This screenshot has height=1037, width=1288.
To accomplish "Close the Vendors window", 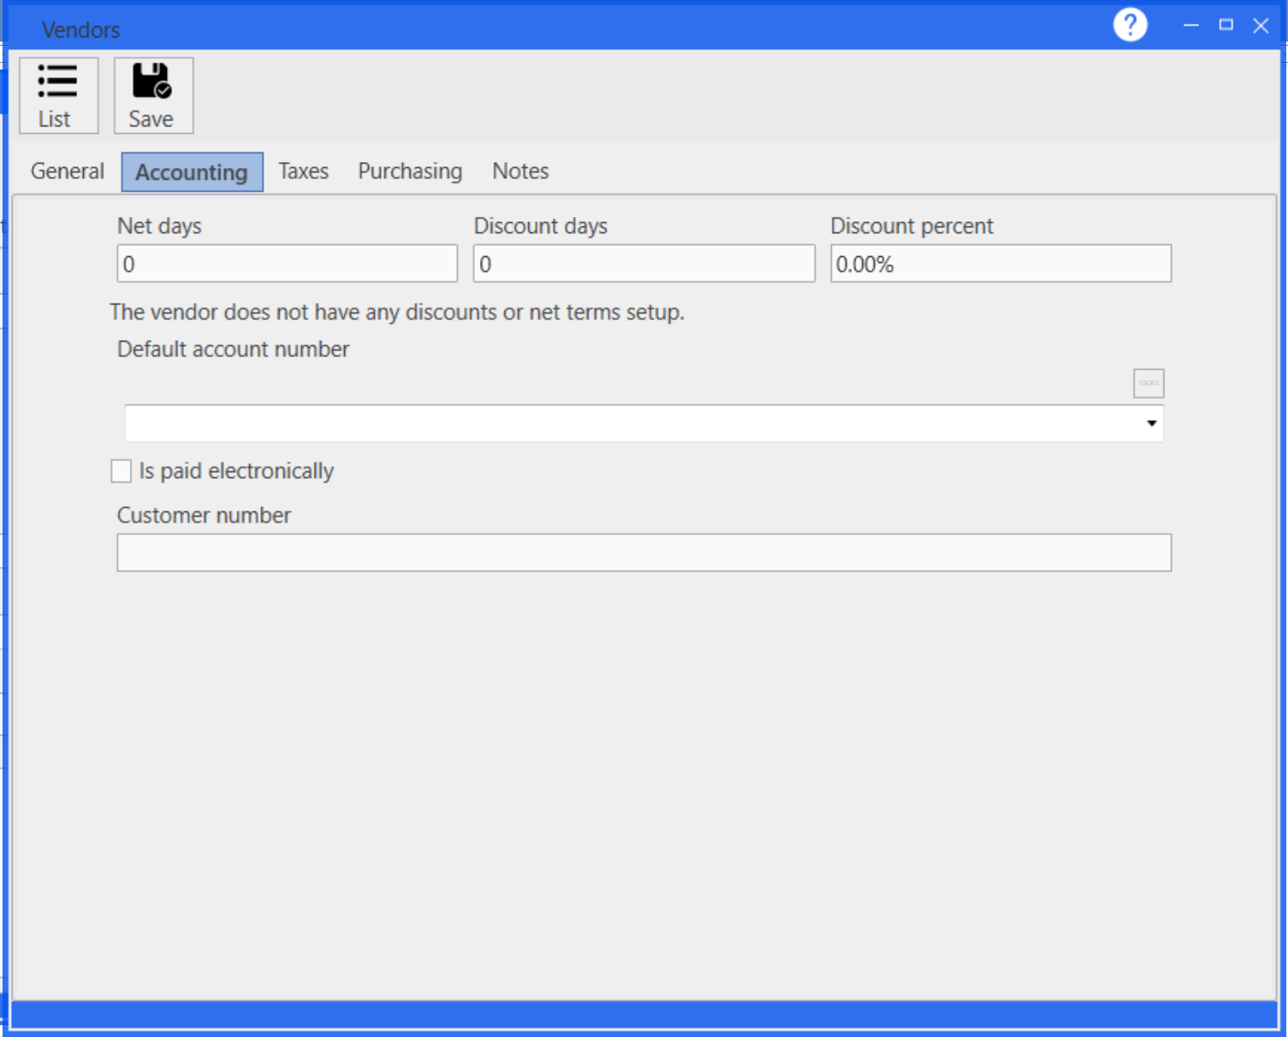I will pyautogui.click(x=1261, y=25).
